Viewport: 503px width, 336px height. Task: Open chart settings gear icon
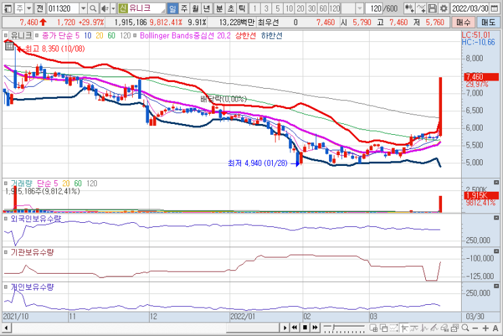pos(443,8)
